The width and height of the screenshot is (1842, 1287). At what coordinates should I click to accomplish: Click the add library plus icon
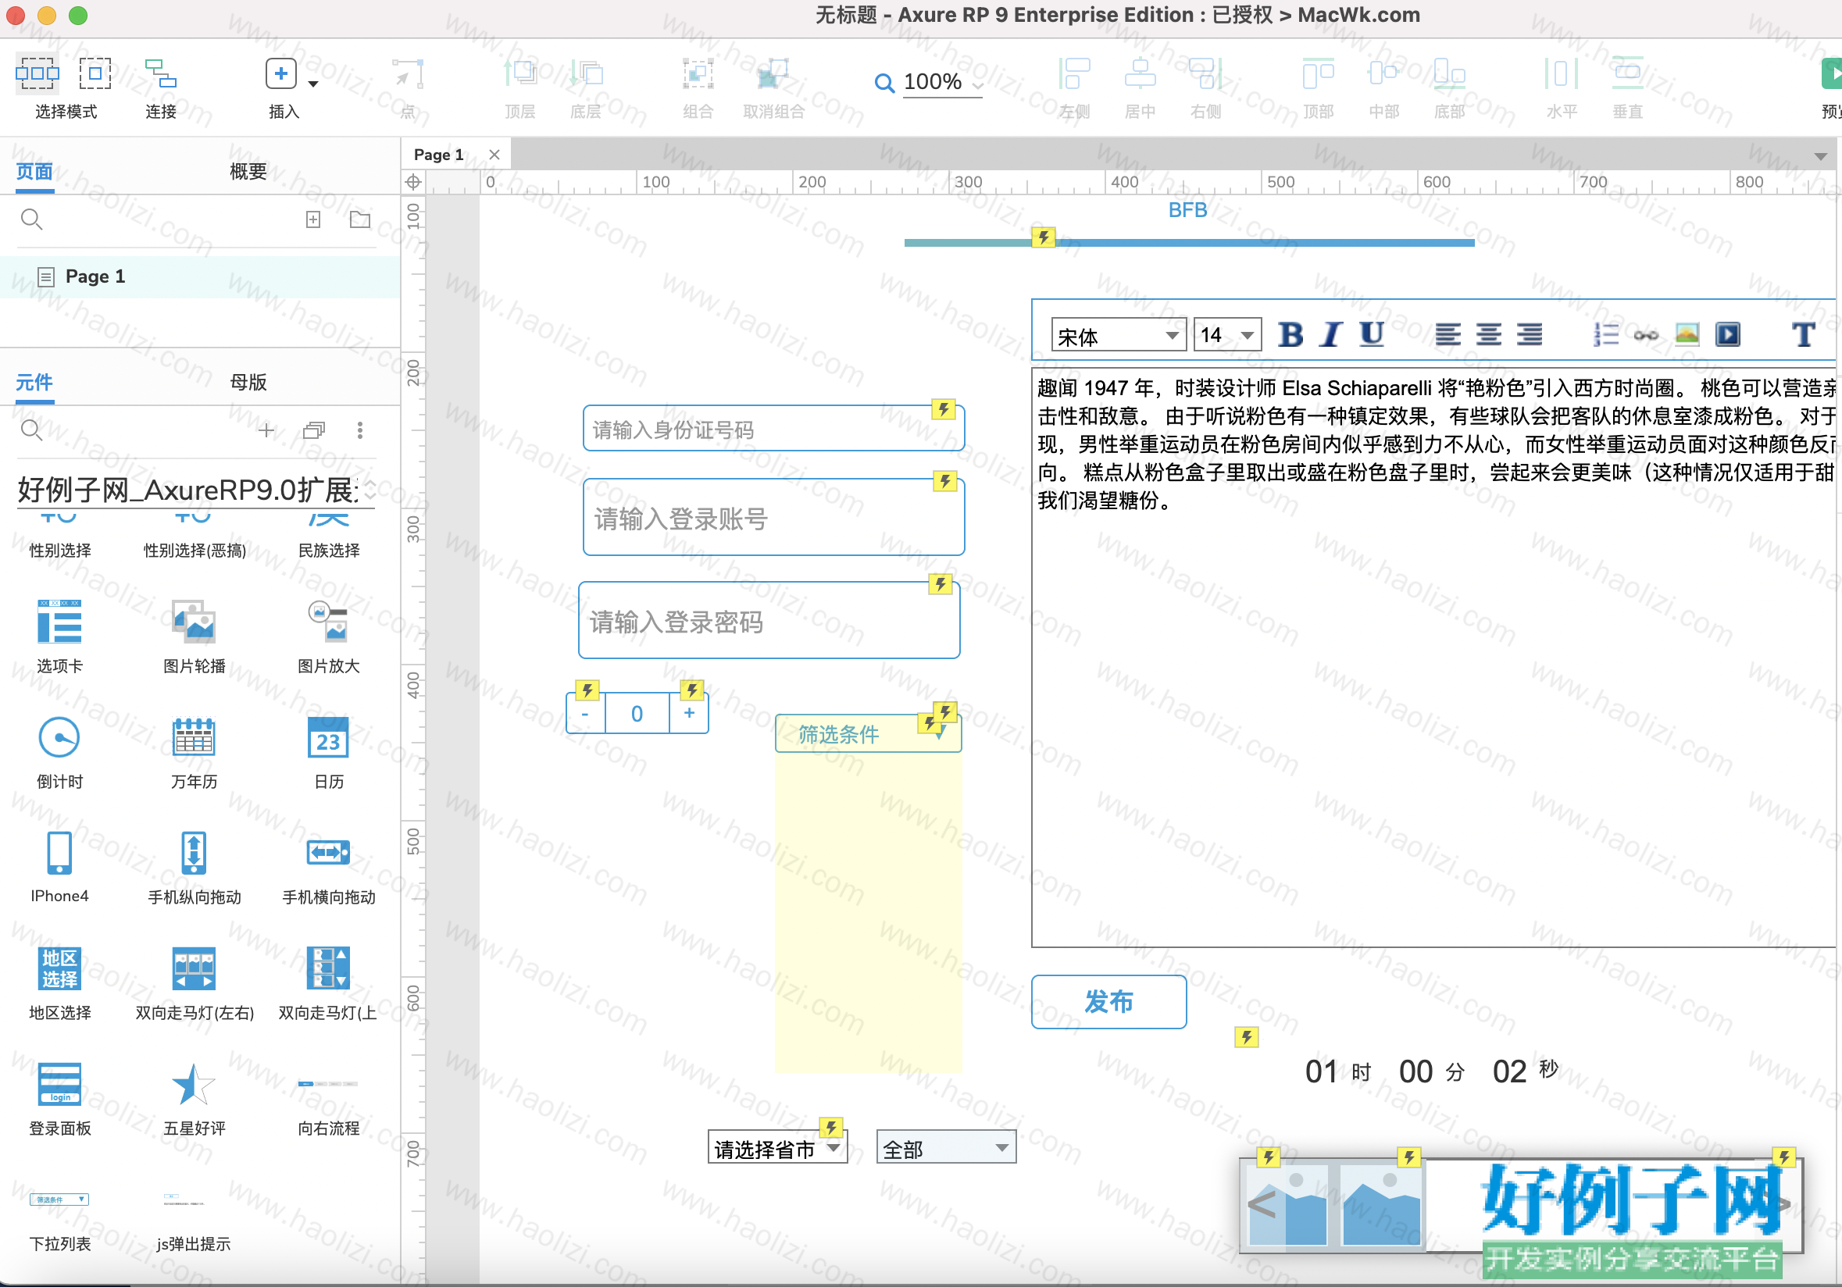click(266, 430)
